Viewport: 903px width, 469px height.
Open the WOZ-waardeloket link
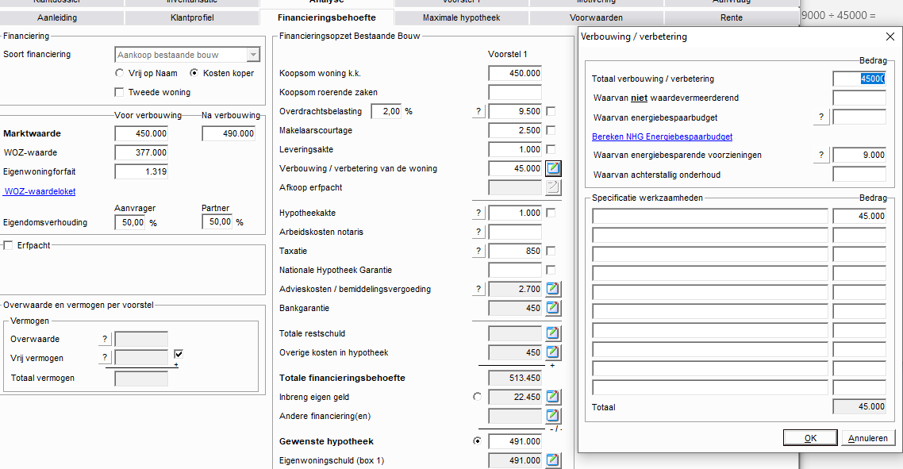tap(40, 191)
